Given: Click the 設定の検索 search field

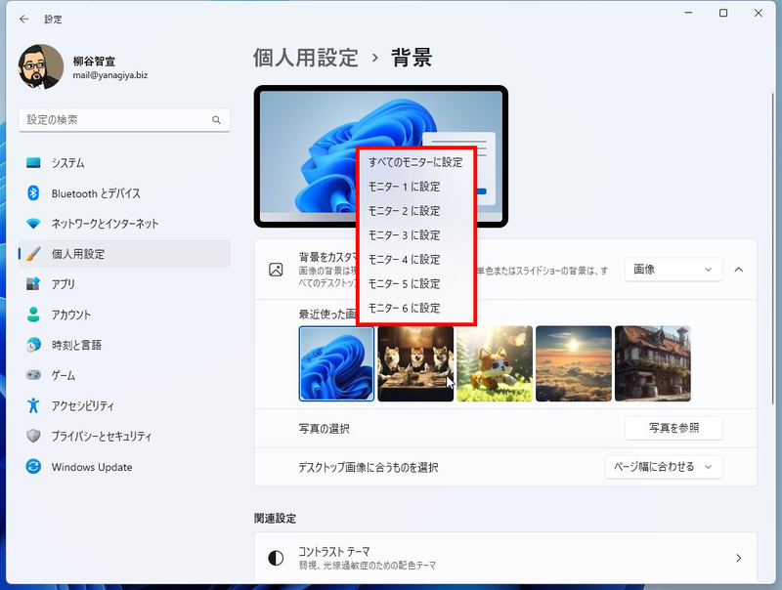Looking at the screenshot, I should coord(124,119).
